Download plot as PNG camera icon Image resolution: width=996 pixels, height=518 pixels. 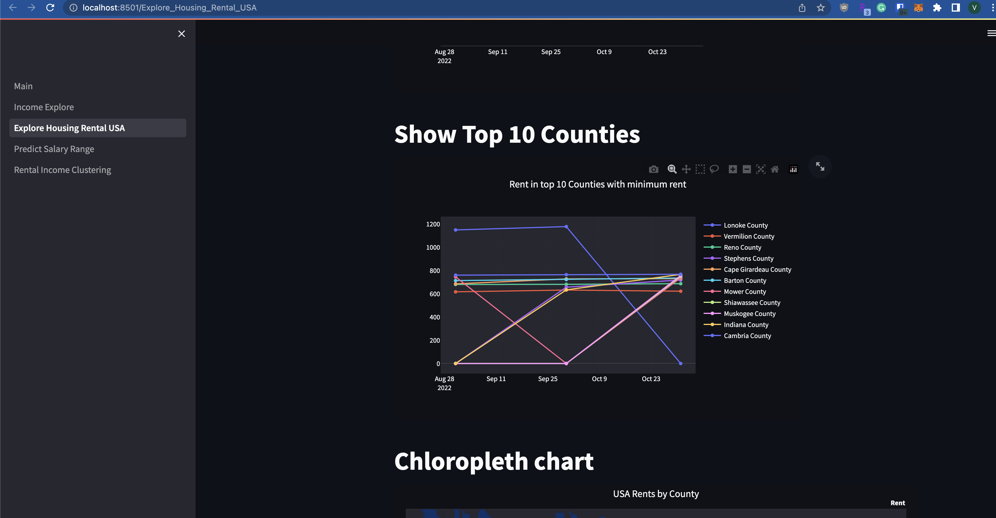click(653, 169)
